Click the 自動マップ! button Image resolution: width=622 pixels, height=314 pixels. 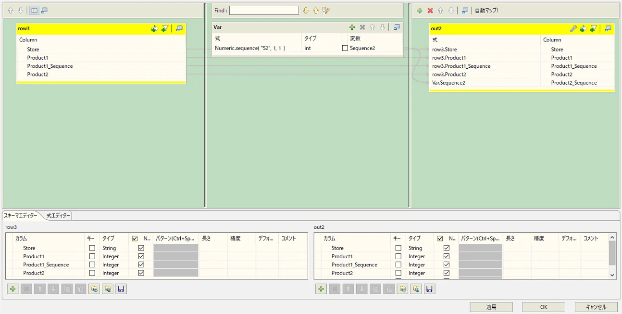(x=486, y=10)
